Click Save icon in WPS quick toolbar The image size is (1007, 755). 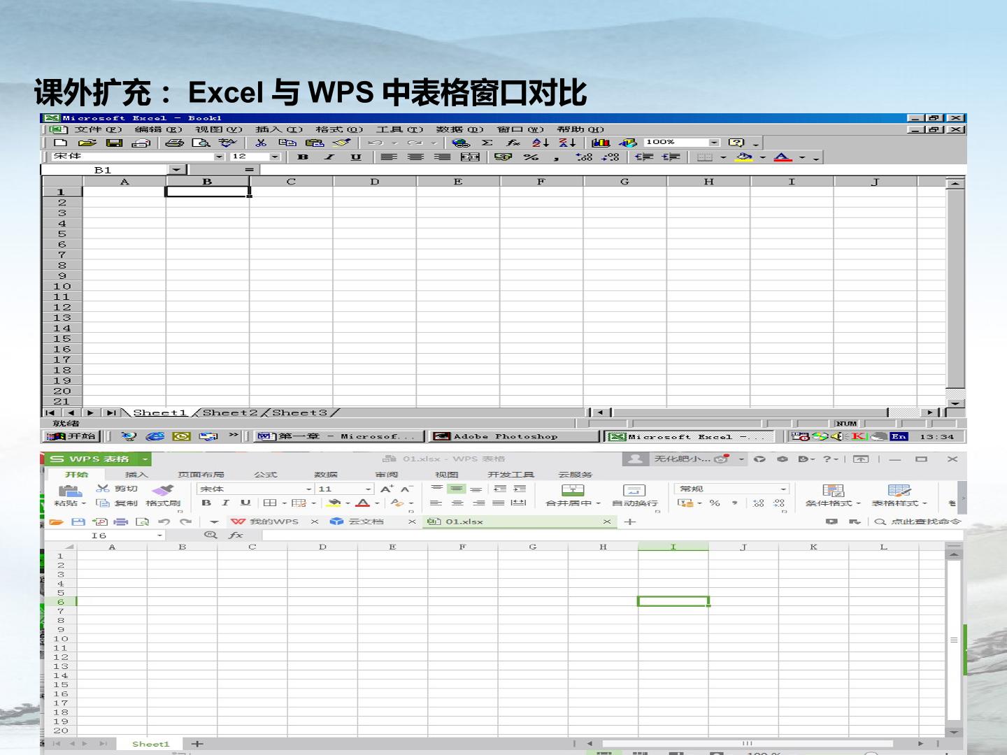[78, 522]
